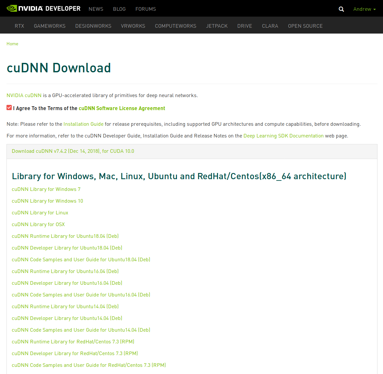Download cuDNN Runtime Library for Ubuntu14.04
Viewport: 383px width, 374px height.
pyautogui.click(x=65, y=307)
